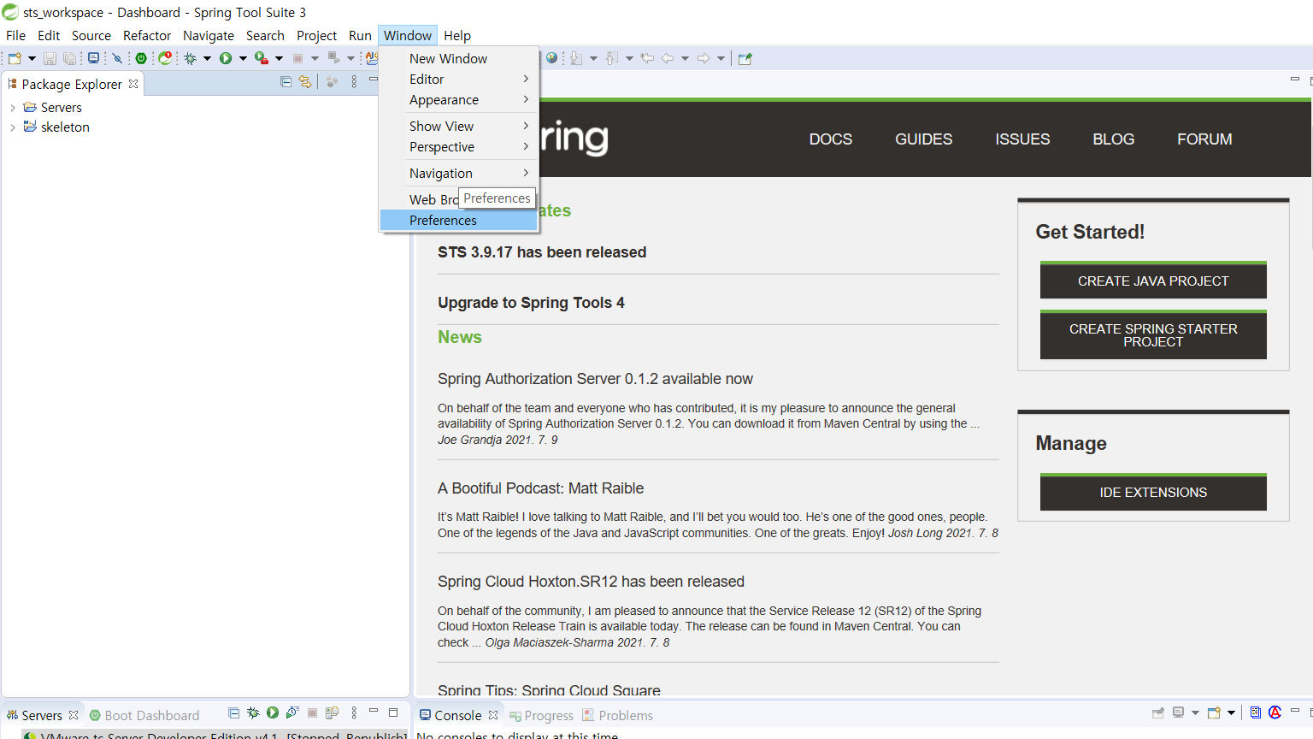The height and width of the screenshot is (739, 1313).
Task: Open the Perspective submenu
Action: tap(459, 147)
